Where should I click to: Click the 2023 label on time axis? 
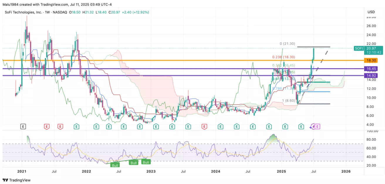151,171
